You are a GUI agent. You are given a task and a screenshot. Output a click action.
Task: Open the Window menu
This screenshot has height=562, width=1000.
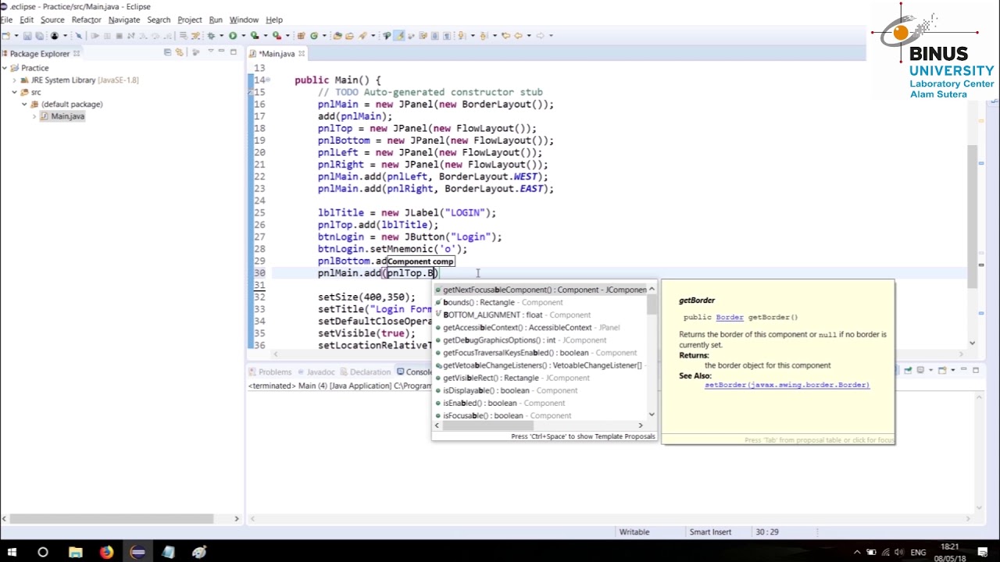point(244,20)
